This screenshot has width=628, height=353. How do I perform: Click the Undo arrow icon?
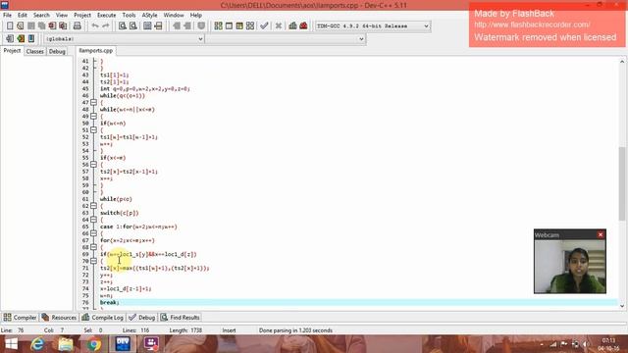tap(95, 26)
